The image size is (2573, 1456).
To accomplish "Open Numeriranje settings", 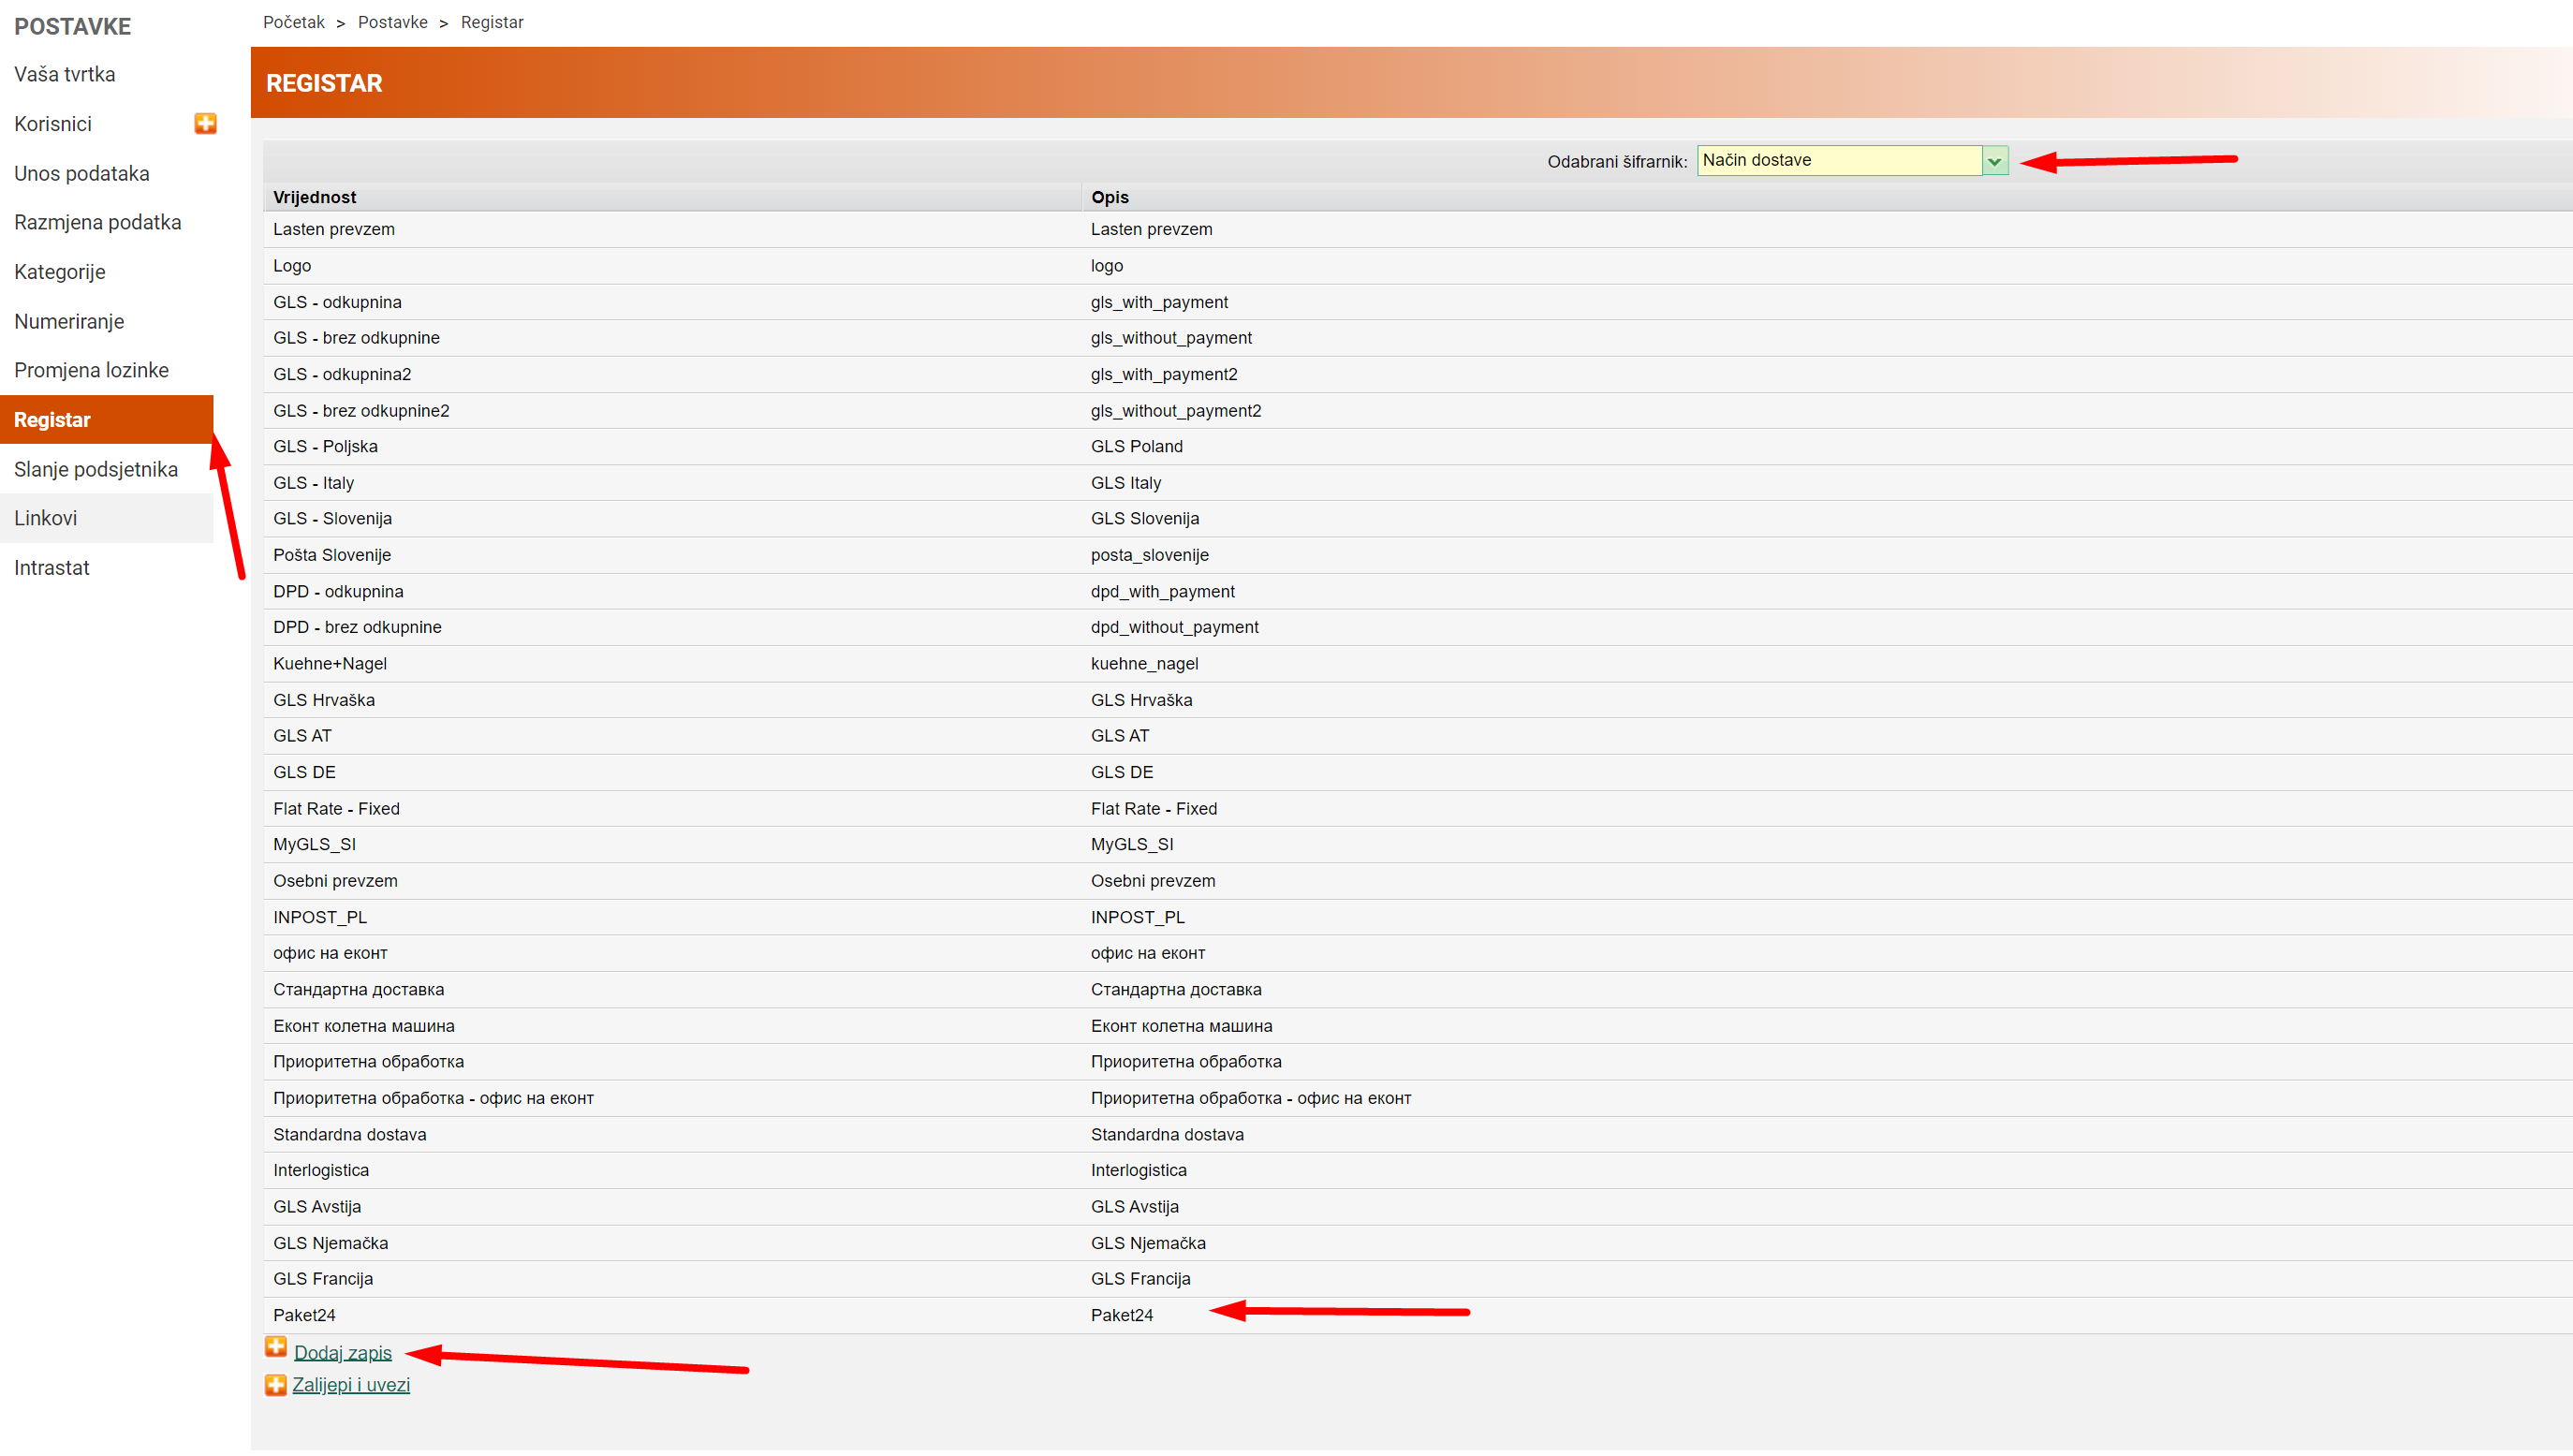I will pyautogui.click(x=69, y=321).
